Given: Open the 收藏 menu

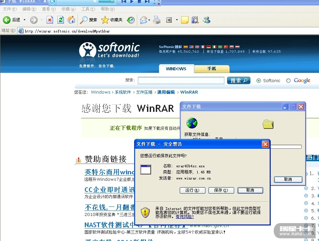Looking at the screenshot, I should point(69,9).
